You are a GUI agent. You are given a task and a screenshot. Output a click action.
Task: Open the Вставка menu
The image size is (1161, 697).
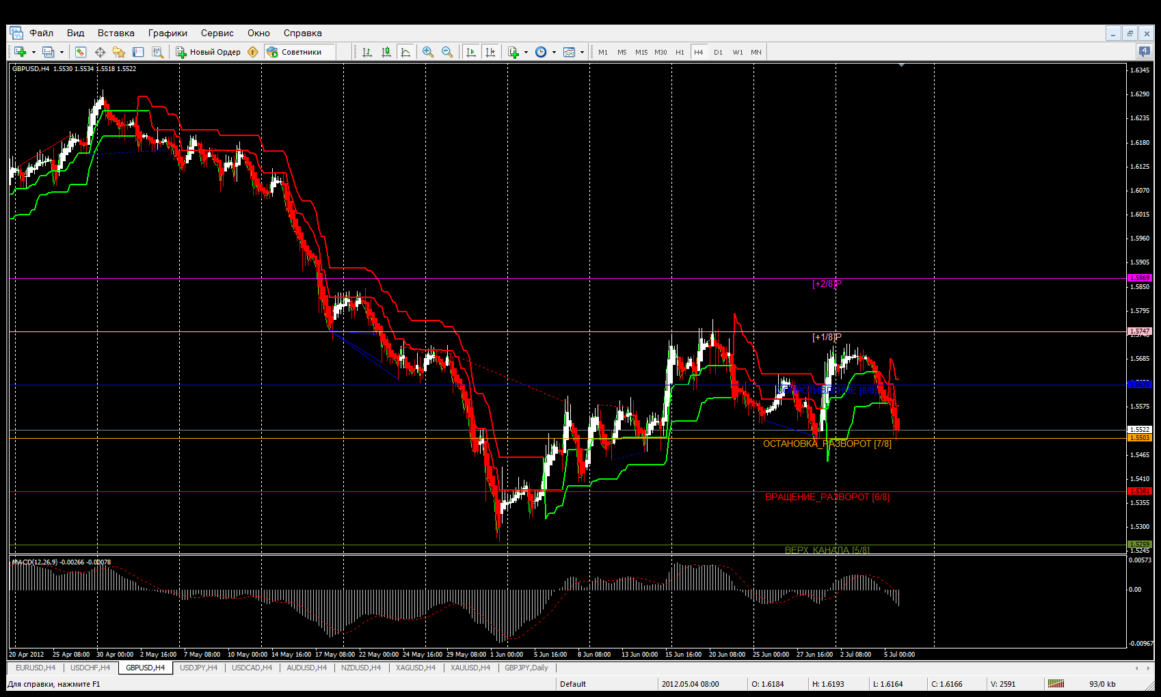(x=116, y=33)
